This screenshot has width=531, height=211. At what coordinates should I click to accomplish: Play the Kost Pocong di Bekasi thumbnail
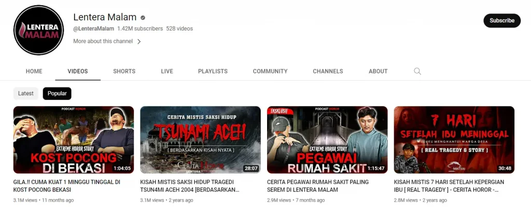click(74, 140)
